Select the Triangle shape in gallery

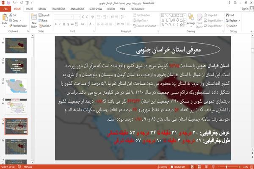point(163,20)
